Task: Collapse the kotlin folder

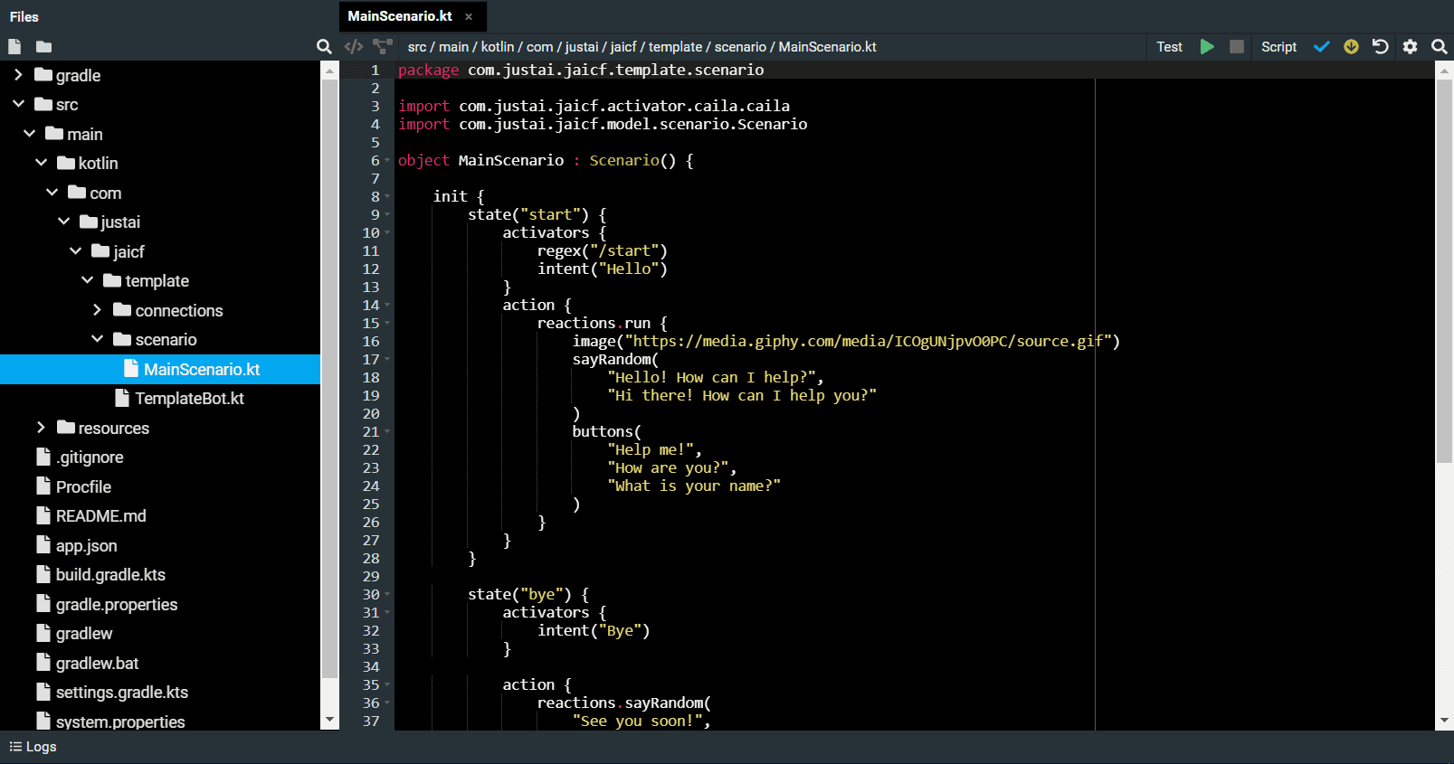Action: click(41, 163)
